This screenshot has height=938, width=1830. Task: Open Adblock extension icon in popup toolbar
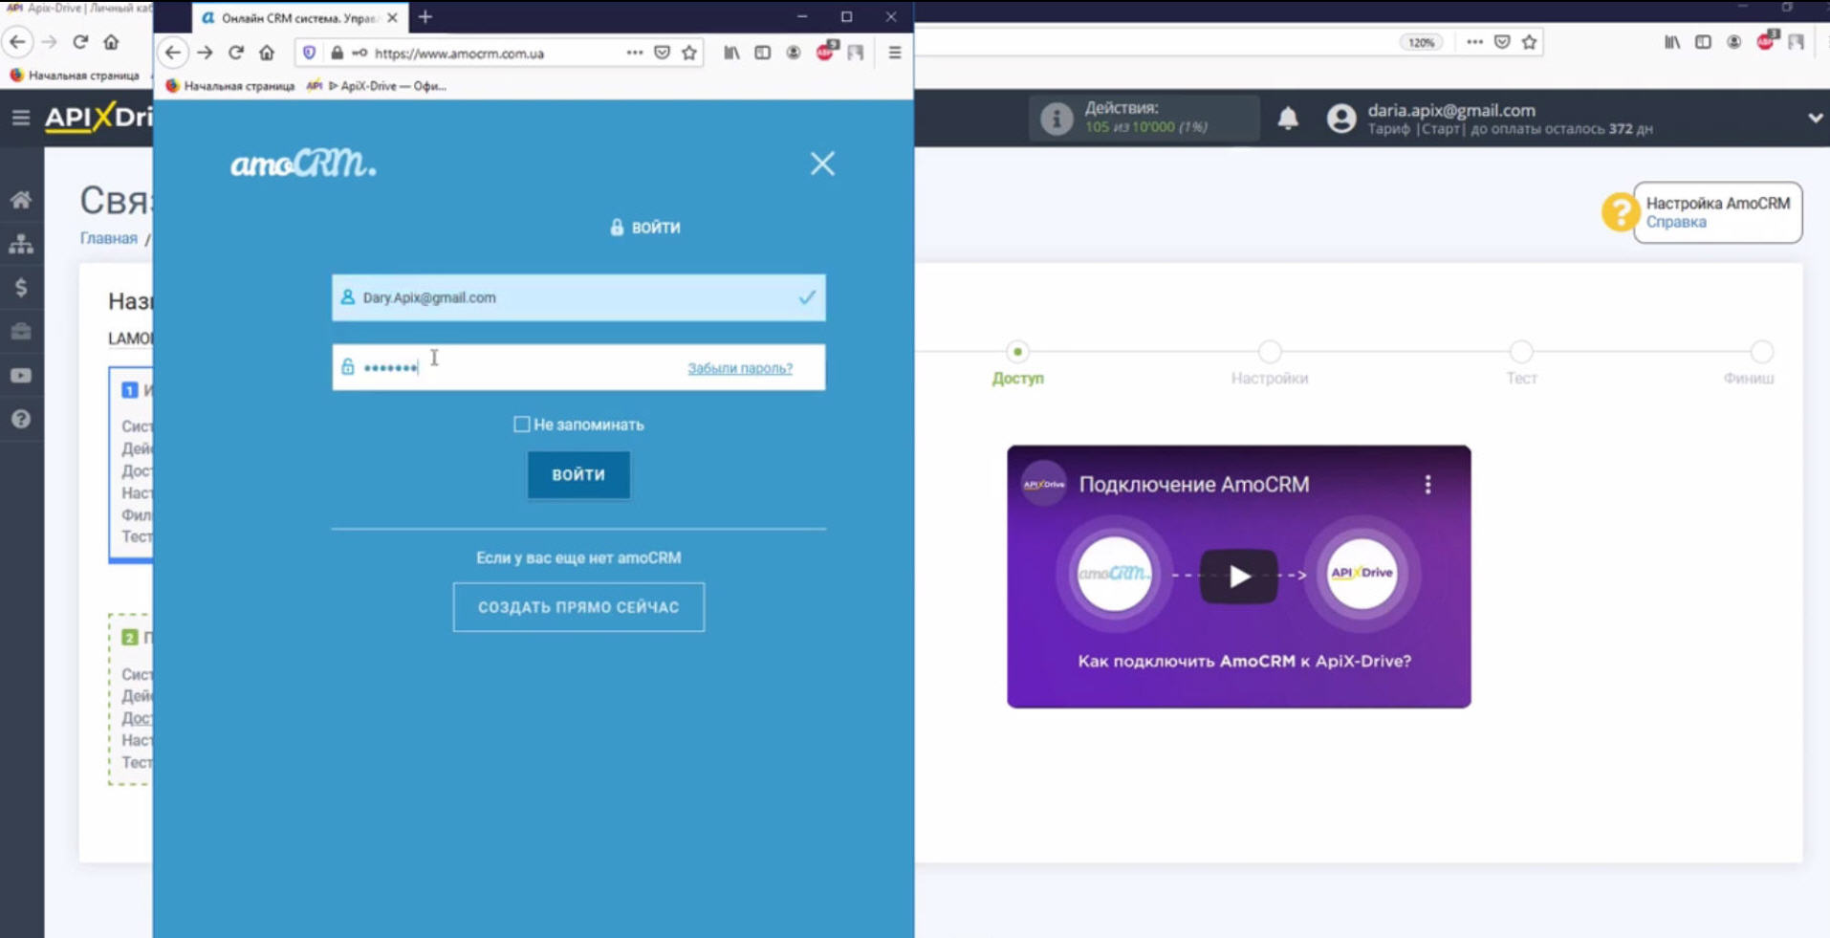[825, 52]
